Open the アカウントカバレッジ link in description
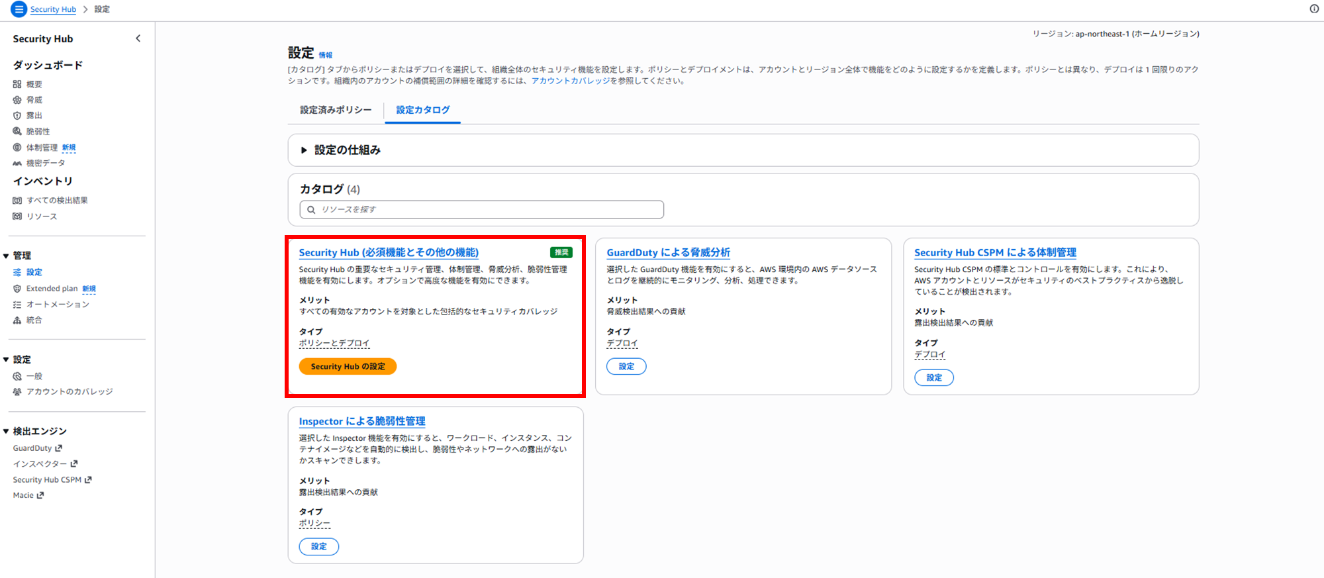Viewport: 1324px width, 578px height. (571, 81)
